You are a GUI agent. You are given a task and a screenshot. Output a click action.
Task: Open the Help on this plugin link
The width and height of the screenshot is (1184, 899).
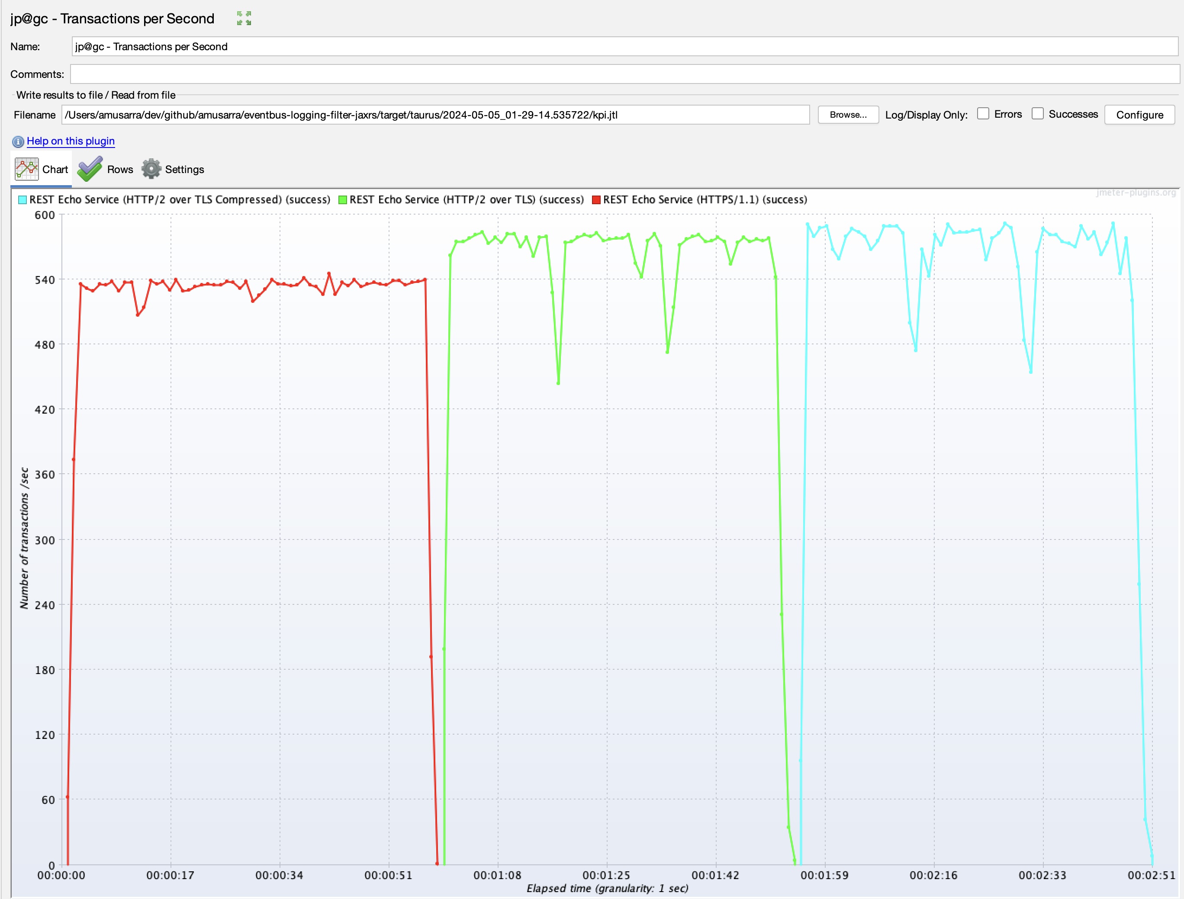71,141
